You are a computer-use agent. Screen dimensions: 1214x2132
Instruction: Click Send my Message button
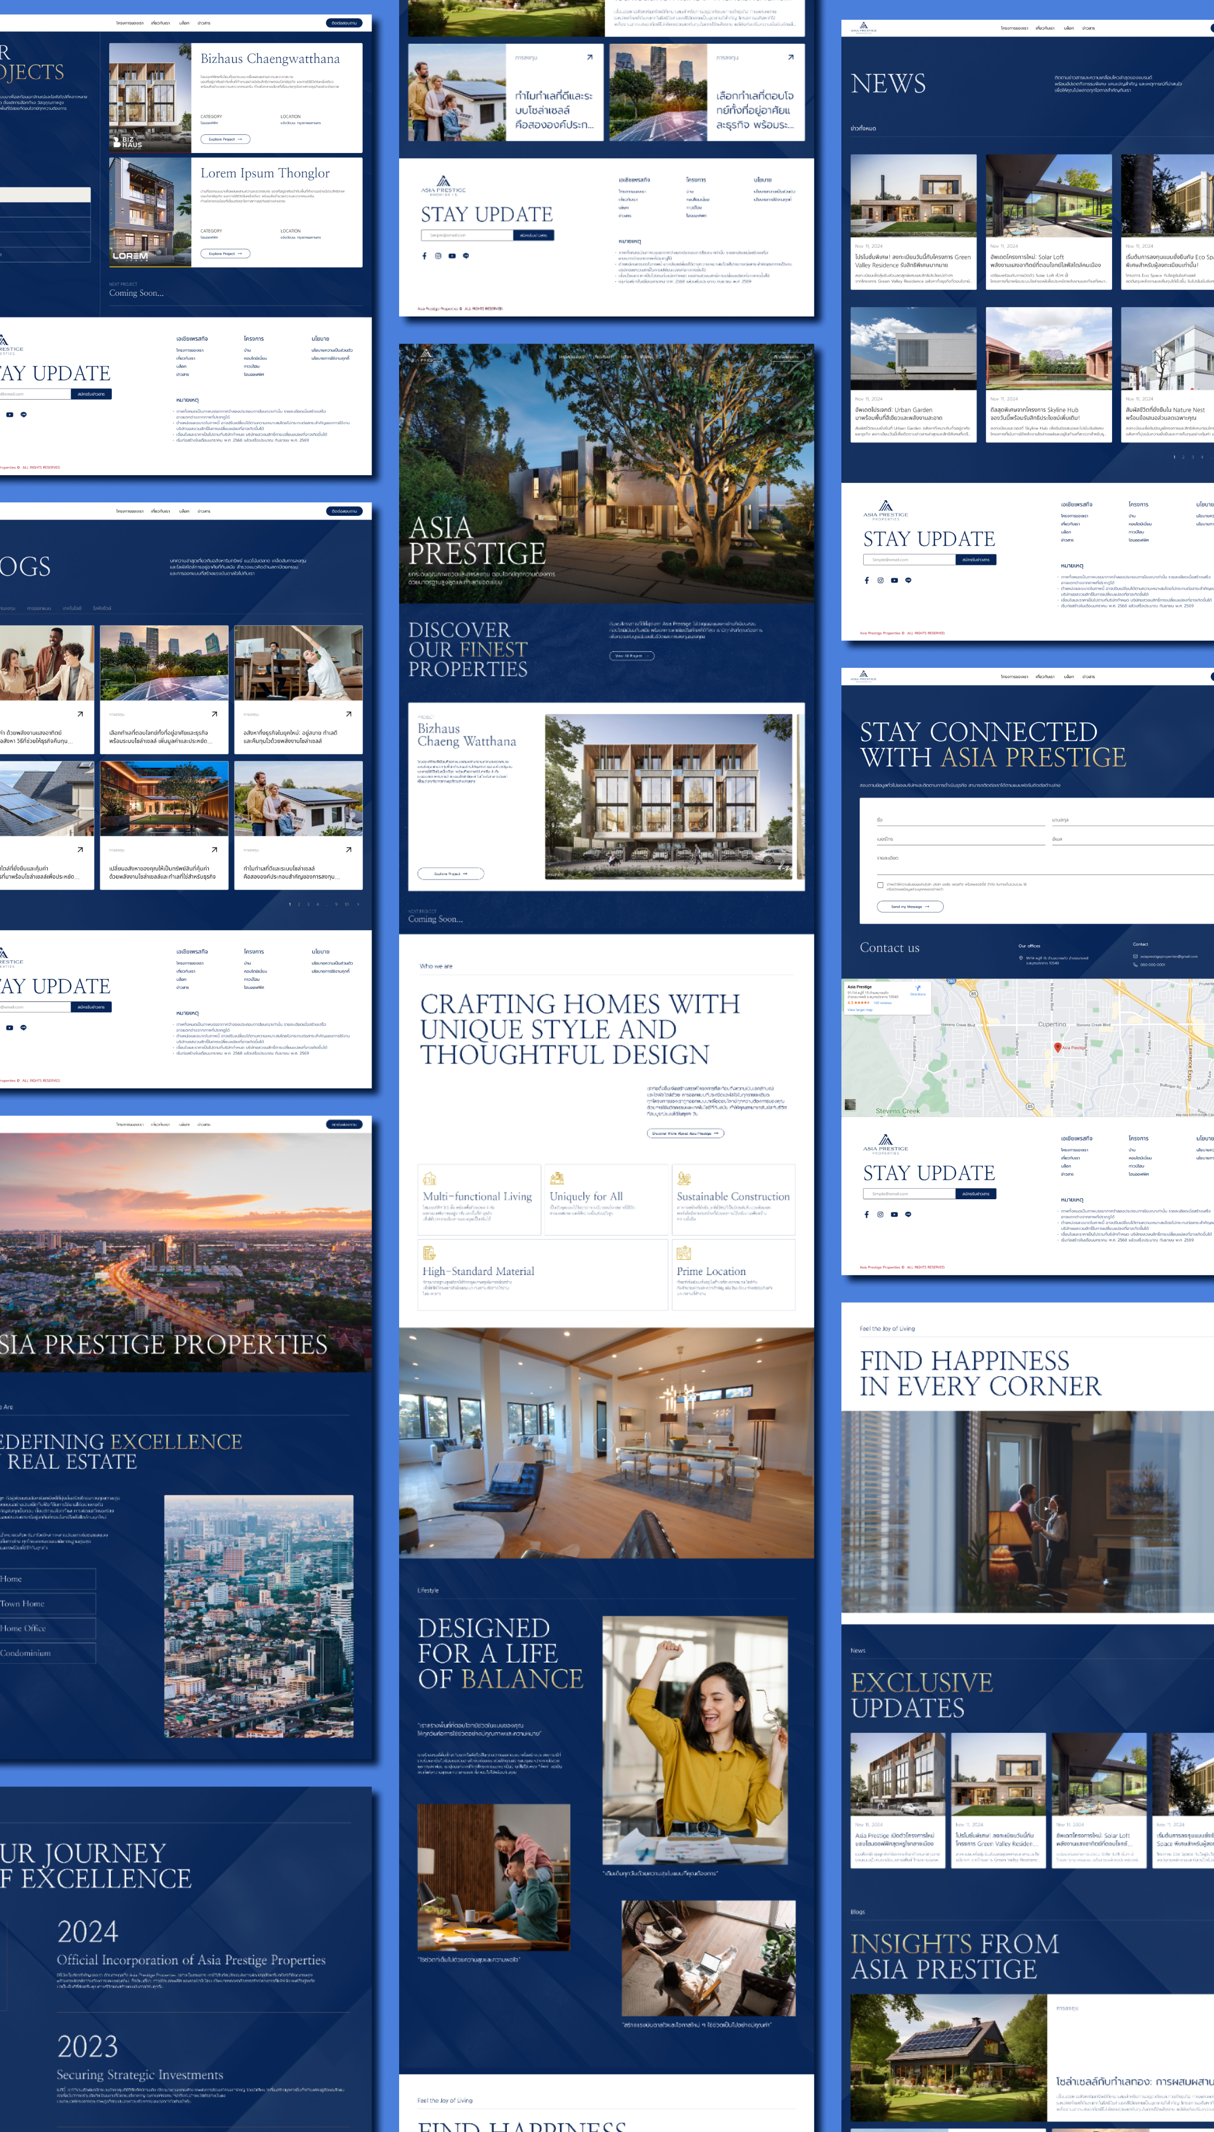[910, 906]
